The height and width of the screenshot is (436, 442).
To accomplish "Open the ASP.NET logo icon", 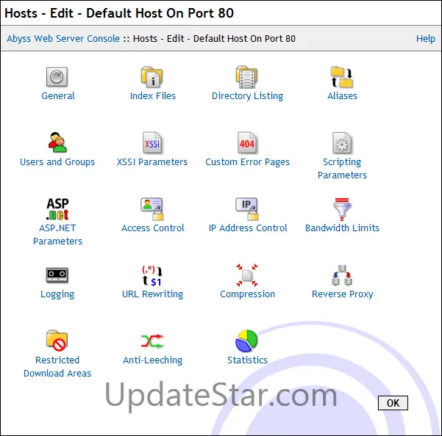I will [57, 209].
